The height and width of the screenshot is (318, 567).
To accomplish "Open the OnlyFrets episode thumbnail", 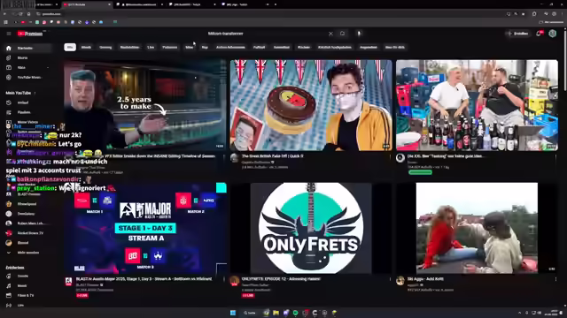I will click(311, 228).
